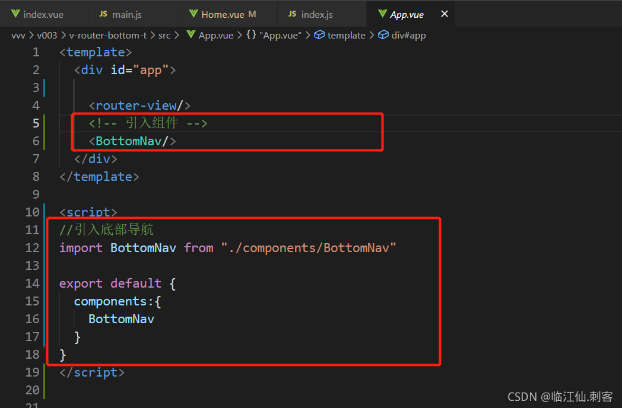The image size is (622, 408).
Task: Click the M modified marker on Home.vue tab
Action: [x=252, y=14]
